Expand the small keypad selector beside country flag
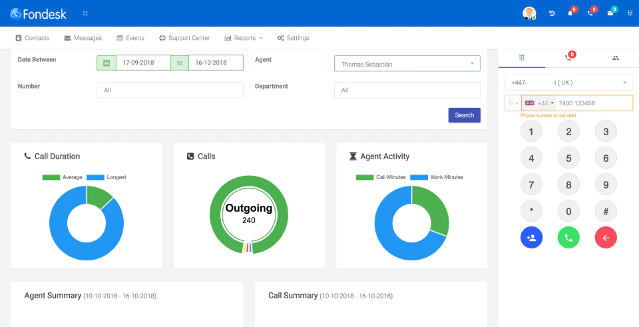 pos(513,103)
